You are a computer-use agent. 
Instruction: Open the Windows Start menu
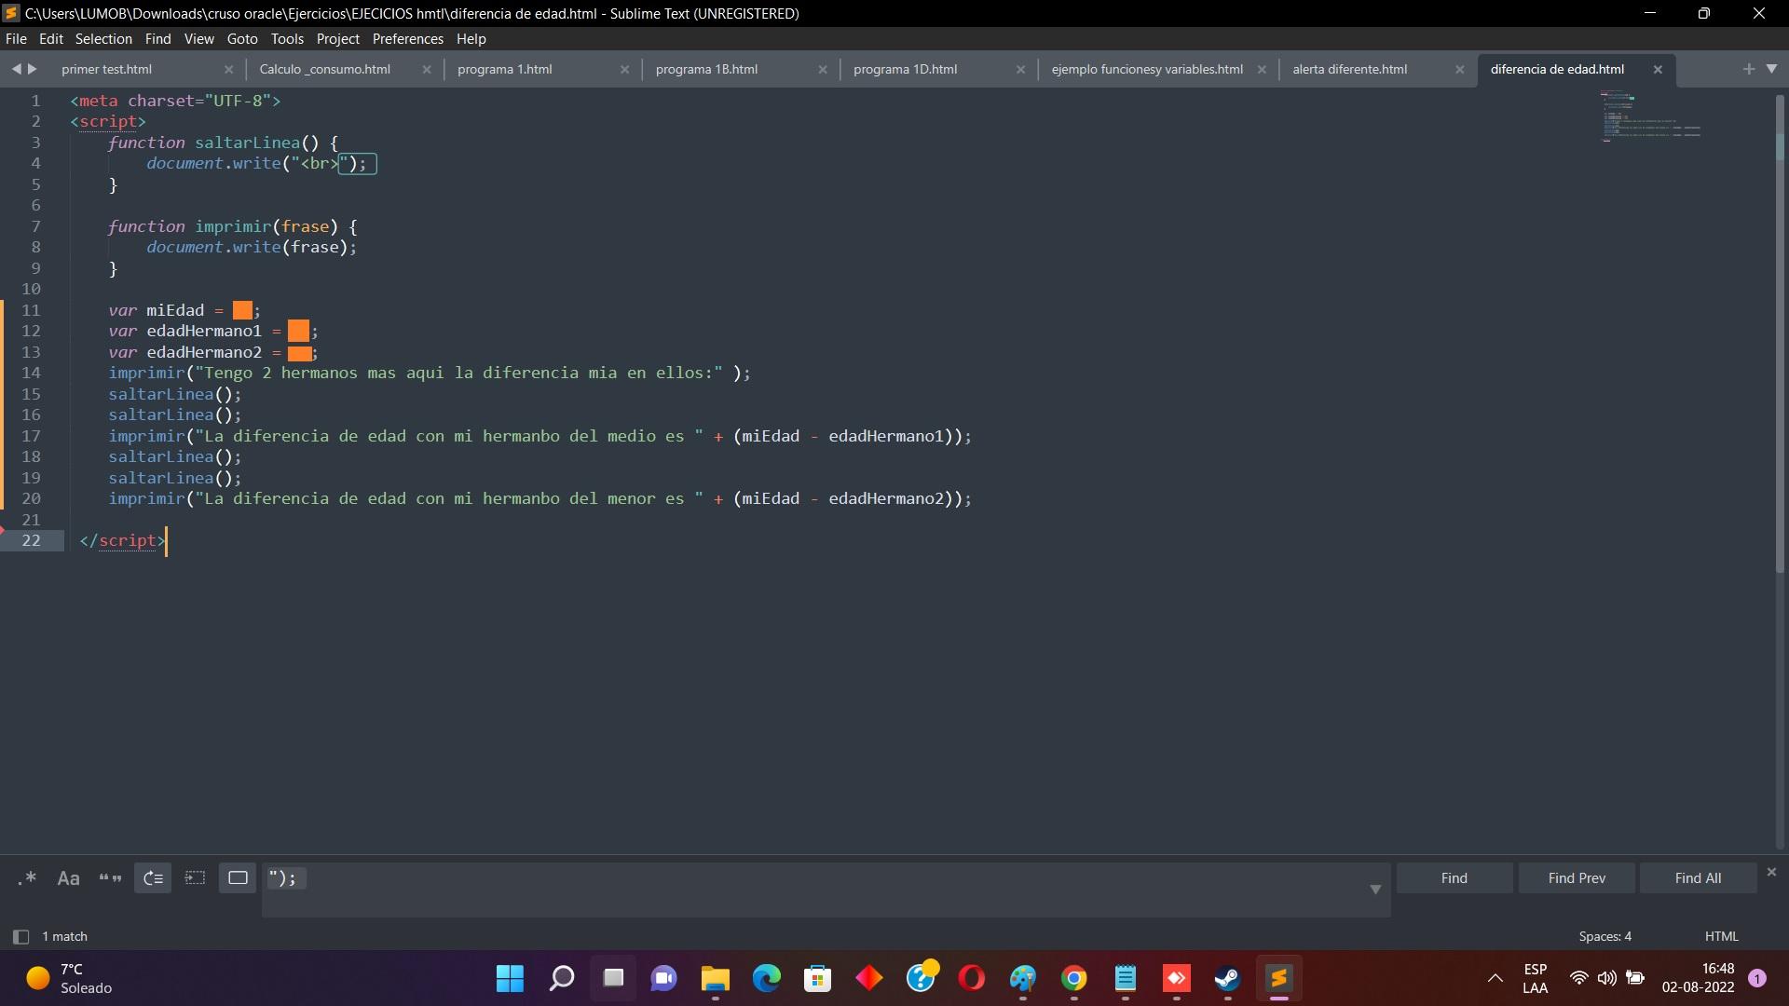pyautogui.click(x=510, y=978)
